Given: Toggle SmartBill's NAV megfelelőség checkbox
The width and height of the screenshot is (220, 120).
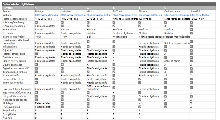Looking at the screenshot, I should click(191, 22).
